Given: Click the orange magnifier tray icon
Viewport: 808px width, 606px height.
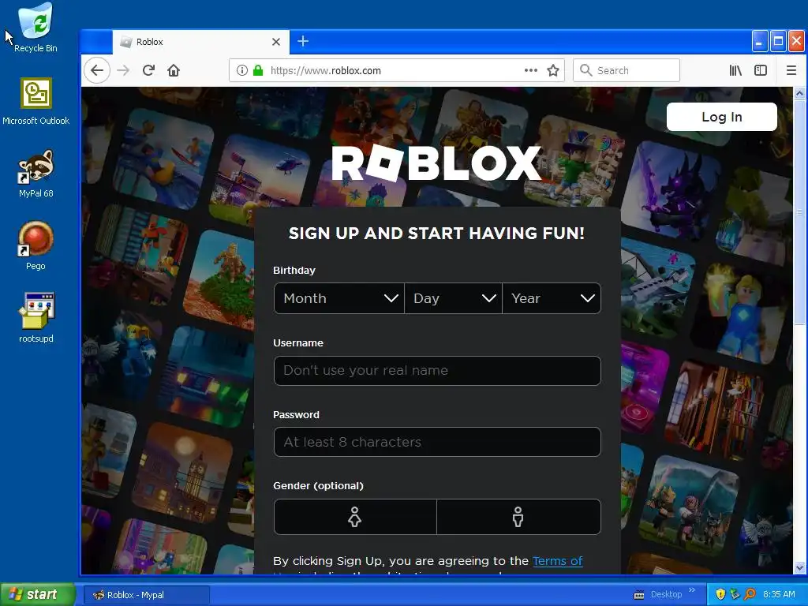Looking at the screenshot, I should click(x=750, y=594).
